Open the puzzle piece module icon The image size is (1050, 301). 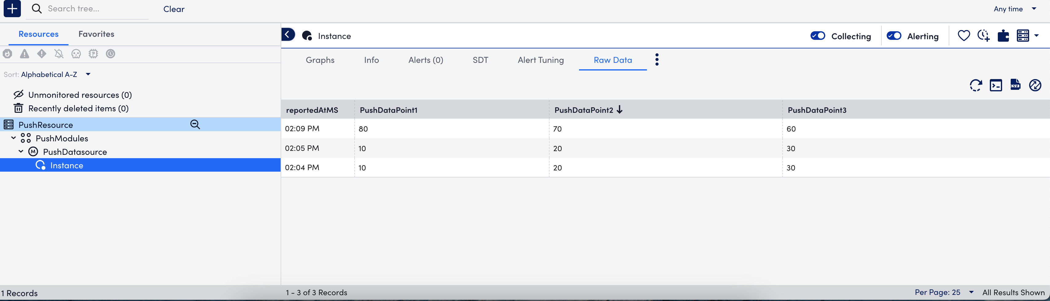pos(1003,36)
